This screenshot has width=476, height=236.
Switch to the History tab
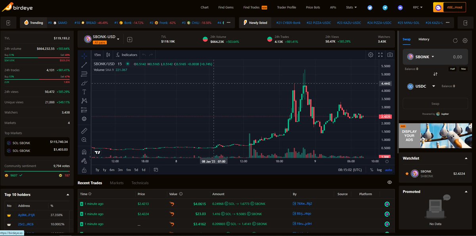[424, 39]
